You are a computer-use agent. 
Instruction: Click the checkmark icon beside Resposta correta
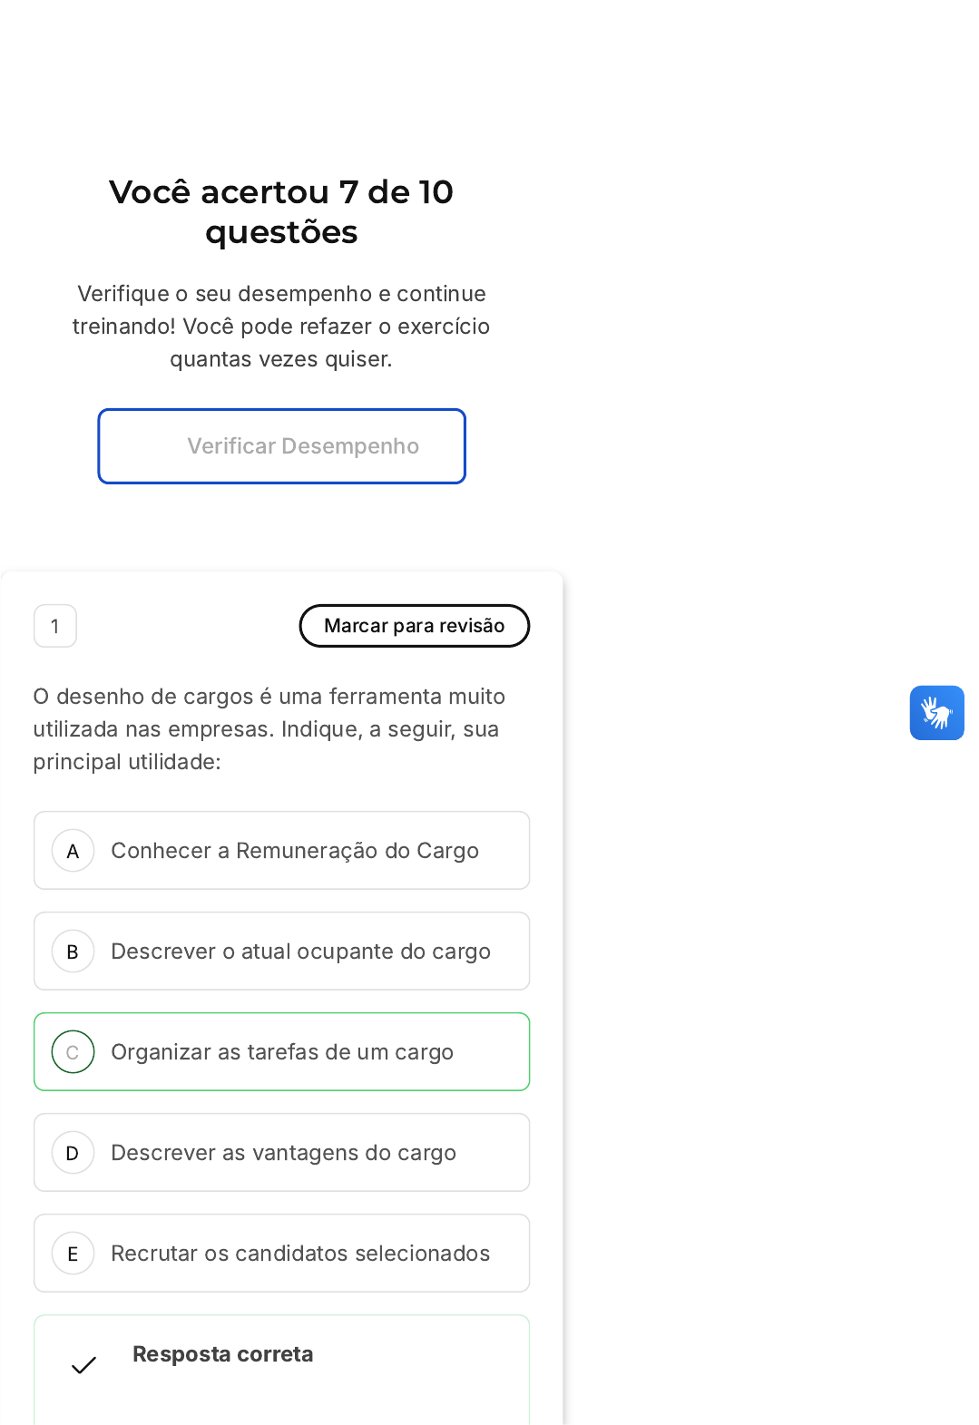pos(83,1365)
